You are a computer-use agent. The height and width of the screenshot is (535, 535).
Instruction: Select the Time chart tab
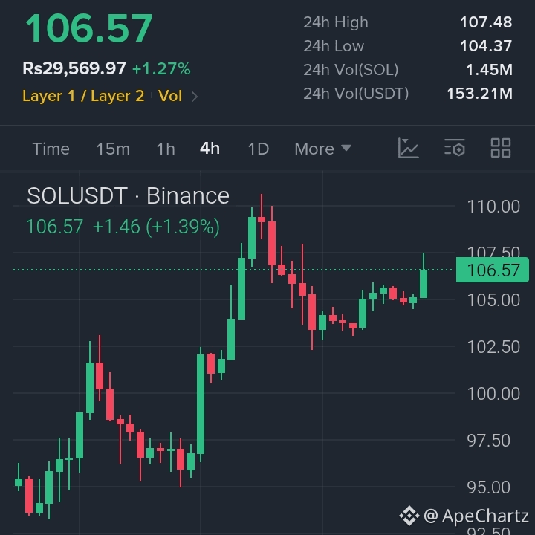point(51,149)
